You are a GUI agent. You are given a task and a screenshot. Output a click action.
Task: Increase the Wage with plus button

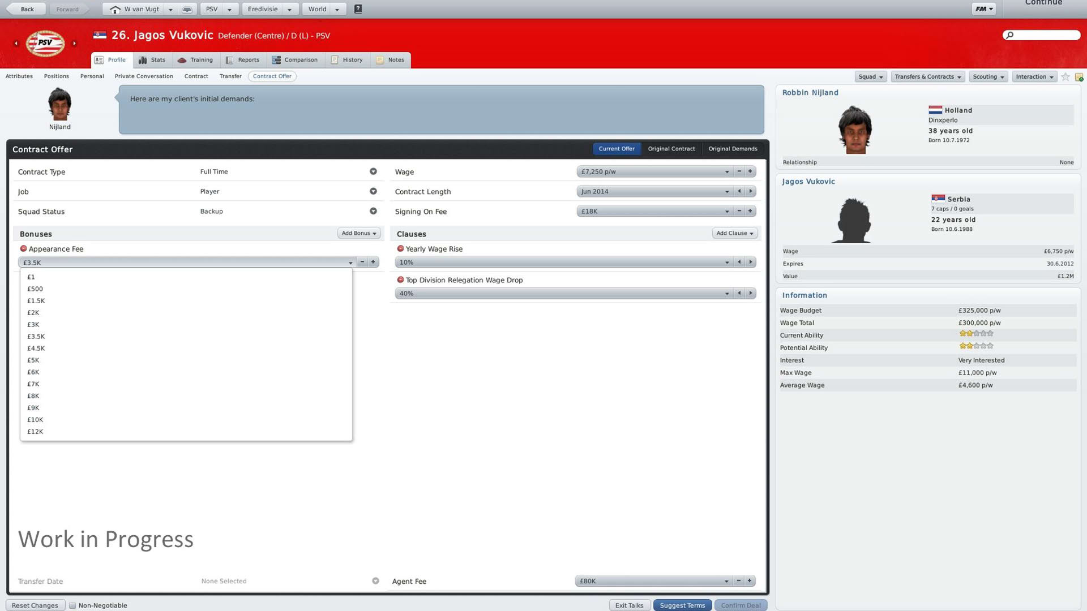tap(750, 171)
